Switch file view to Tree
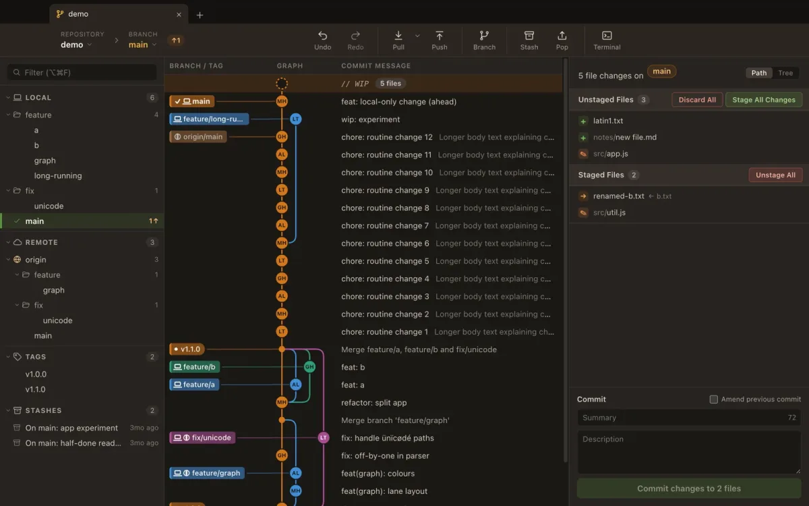The height and width of the screenshot is (506, 809). 785,73
